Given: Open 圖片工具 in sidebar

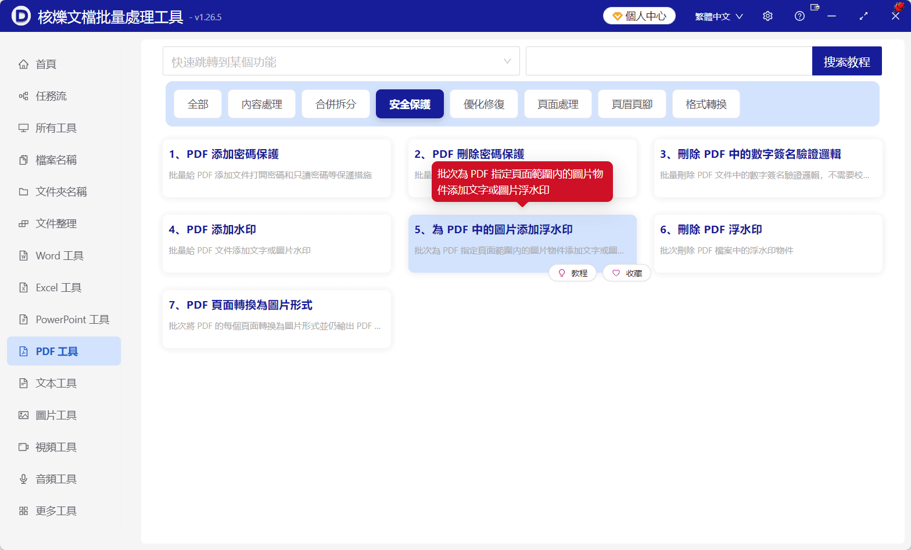Looking at the screenshot, I should coord(64,415).
